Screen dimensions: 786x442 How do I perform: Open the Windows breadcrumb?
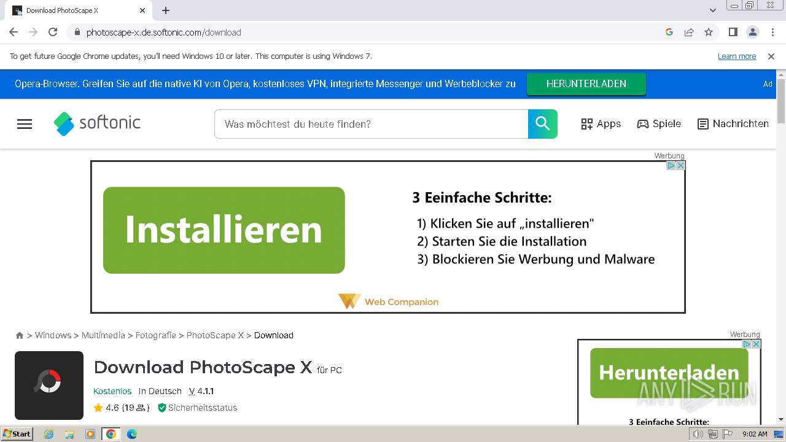[x=53, y=335]
